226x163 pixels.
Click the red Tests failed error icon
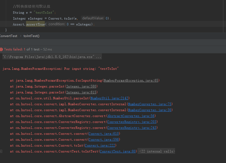(x=1, y=49)
